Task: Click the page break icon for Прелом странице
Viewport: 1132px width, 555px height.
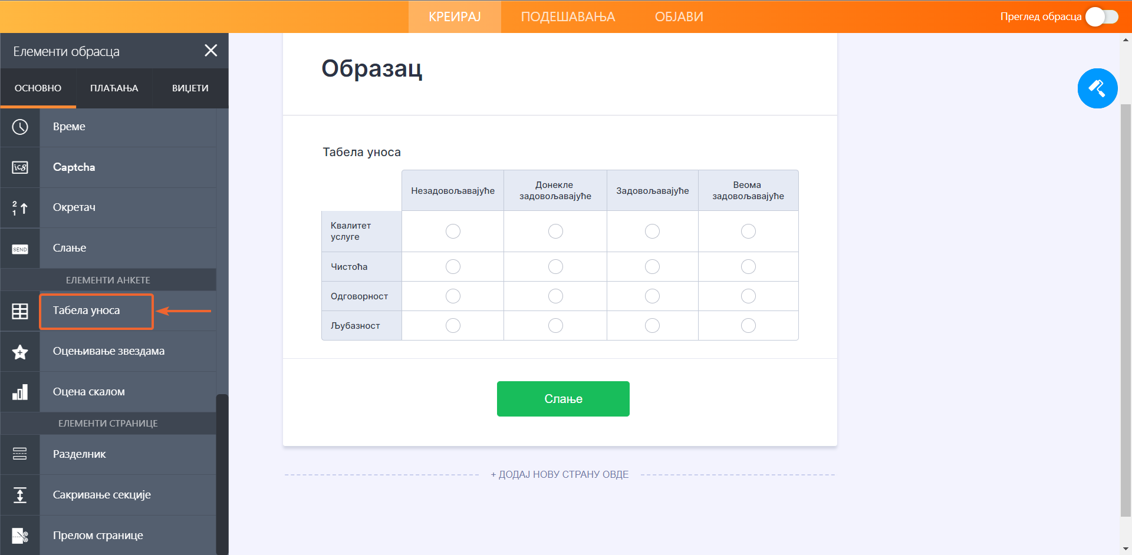Action: 20,536
